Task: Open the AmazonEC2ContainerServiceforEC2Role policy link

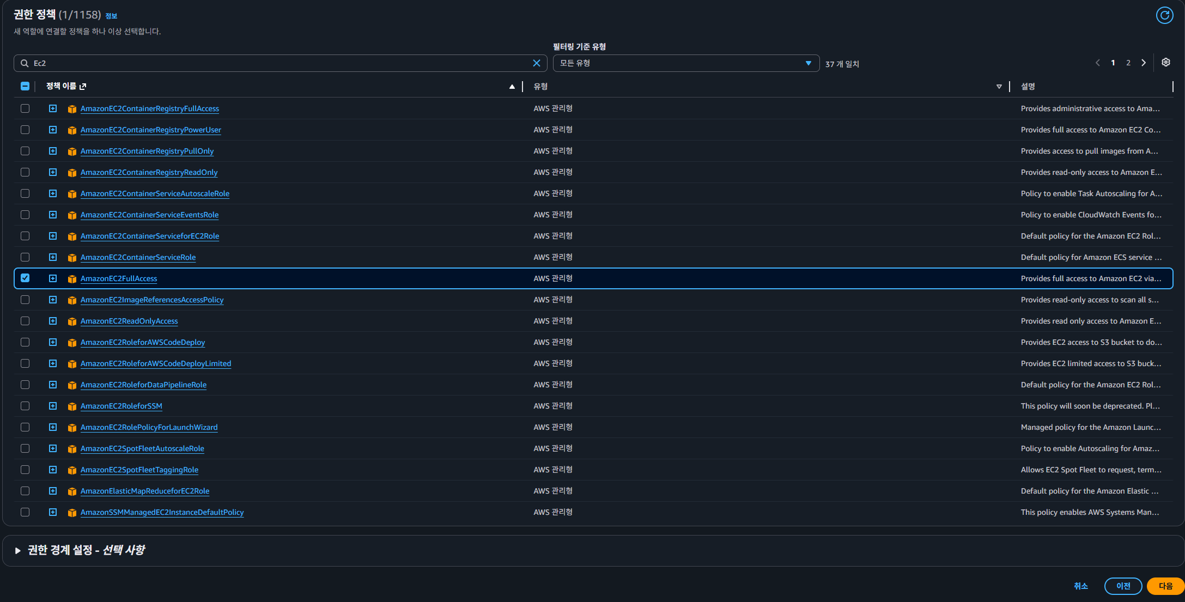Action: pyautogui.click(x=150, y=236)
